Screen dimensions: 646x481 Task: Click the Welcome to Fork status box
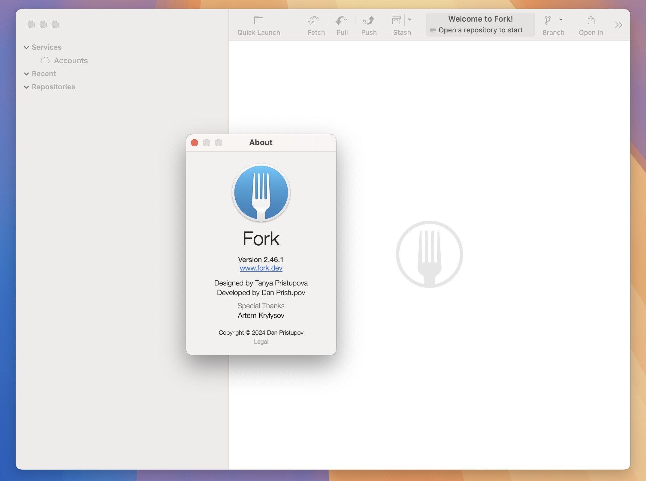tap(480, 25)
